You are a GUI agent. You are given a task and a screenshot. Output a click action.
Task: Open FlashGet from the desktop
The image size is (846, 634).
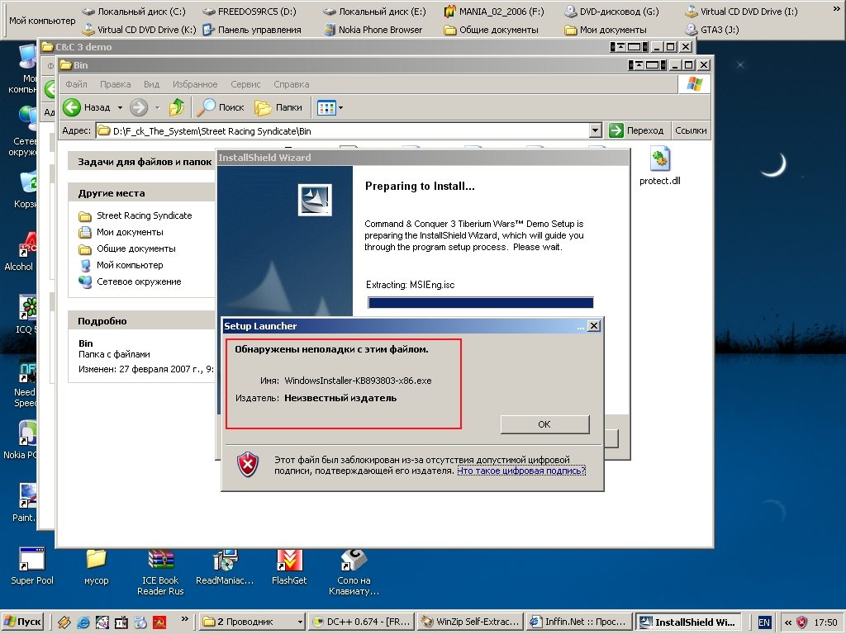pos(288,561)
